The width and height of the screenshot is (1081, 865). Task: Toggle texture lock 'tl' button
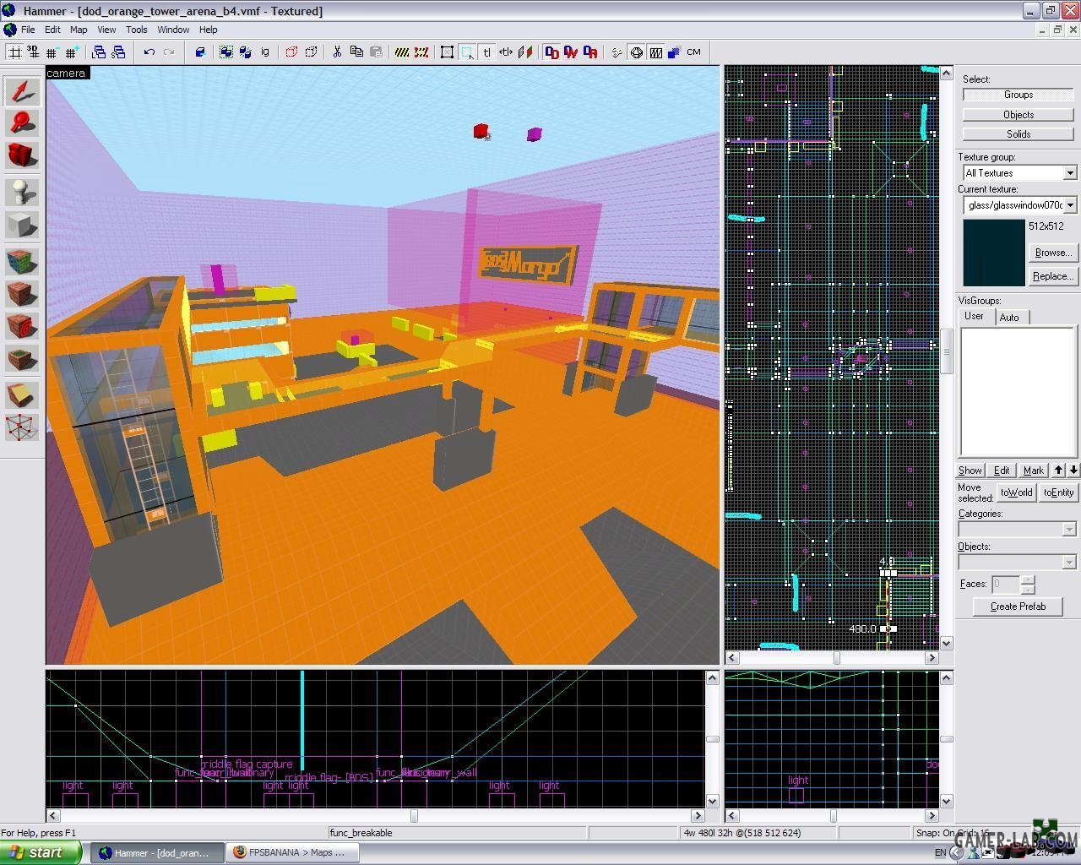point(487,52)
